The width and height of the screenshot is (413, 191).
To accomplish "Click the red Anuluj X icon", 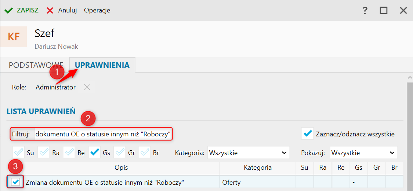I will 50,11.
